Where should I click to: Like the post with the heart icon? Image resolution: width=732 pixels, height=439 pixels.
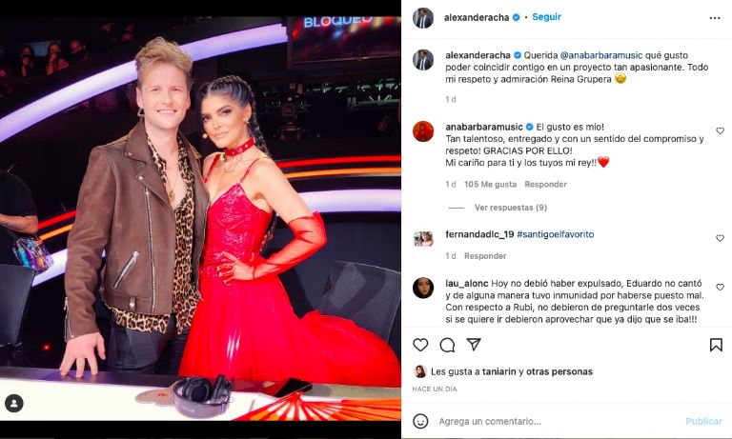(x=420, y=345)
